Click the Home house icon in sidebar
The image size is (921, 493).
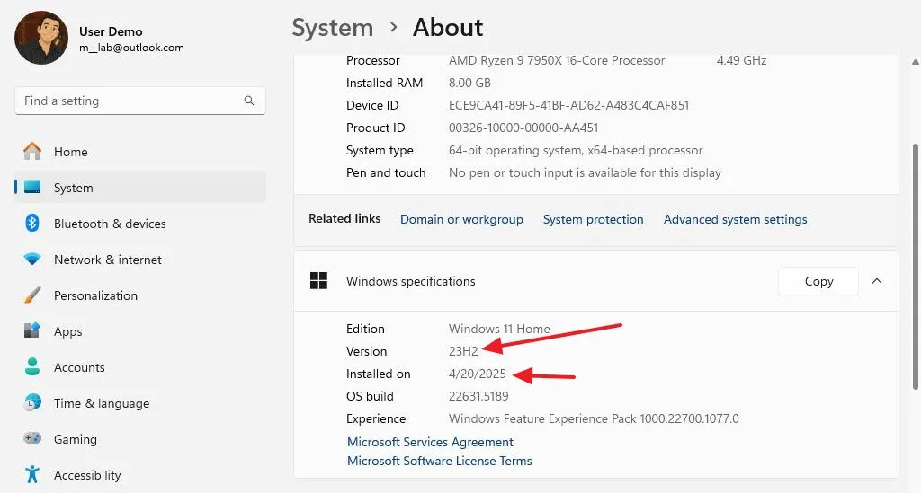pyautogui.click(x=32, y=151)
